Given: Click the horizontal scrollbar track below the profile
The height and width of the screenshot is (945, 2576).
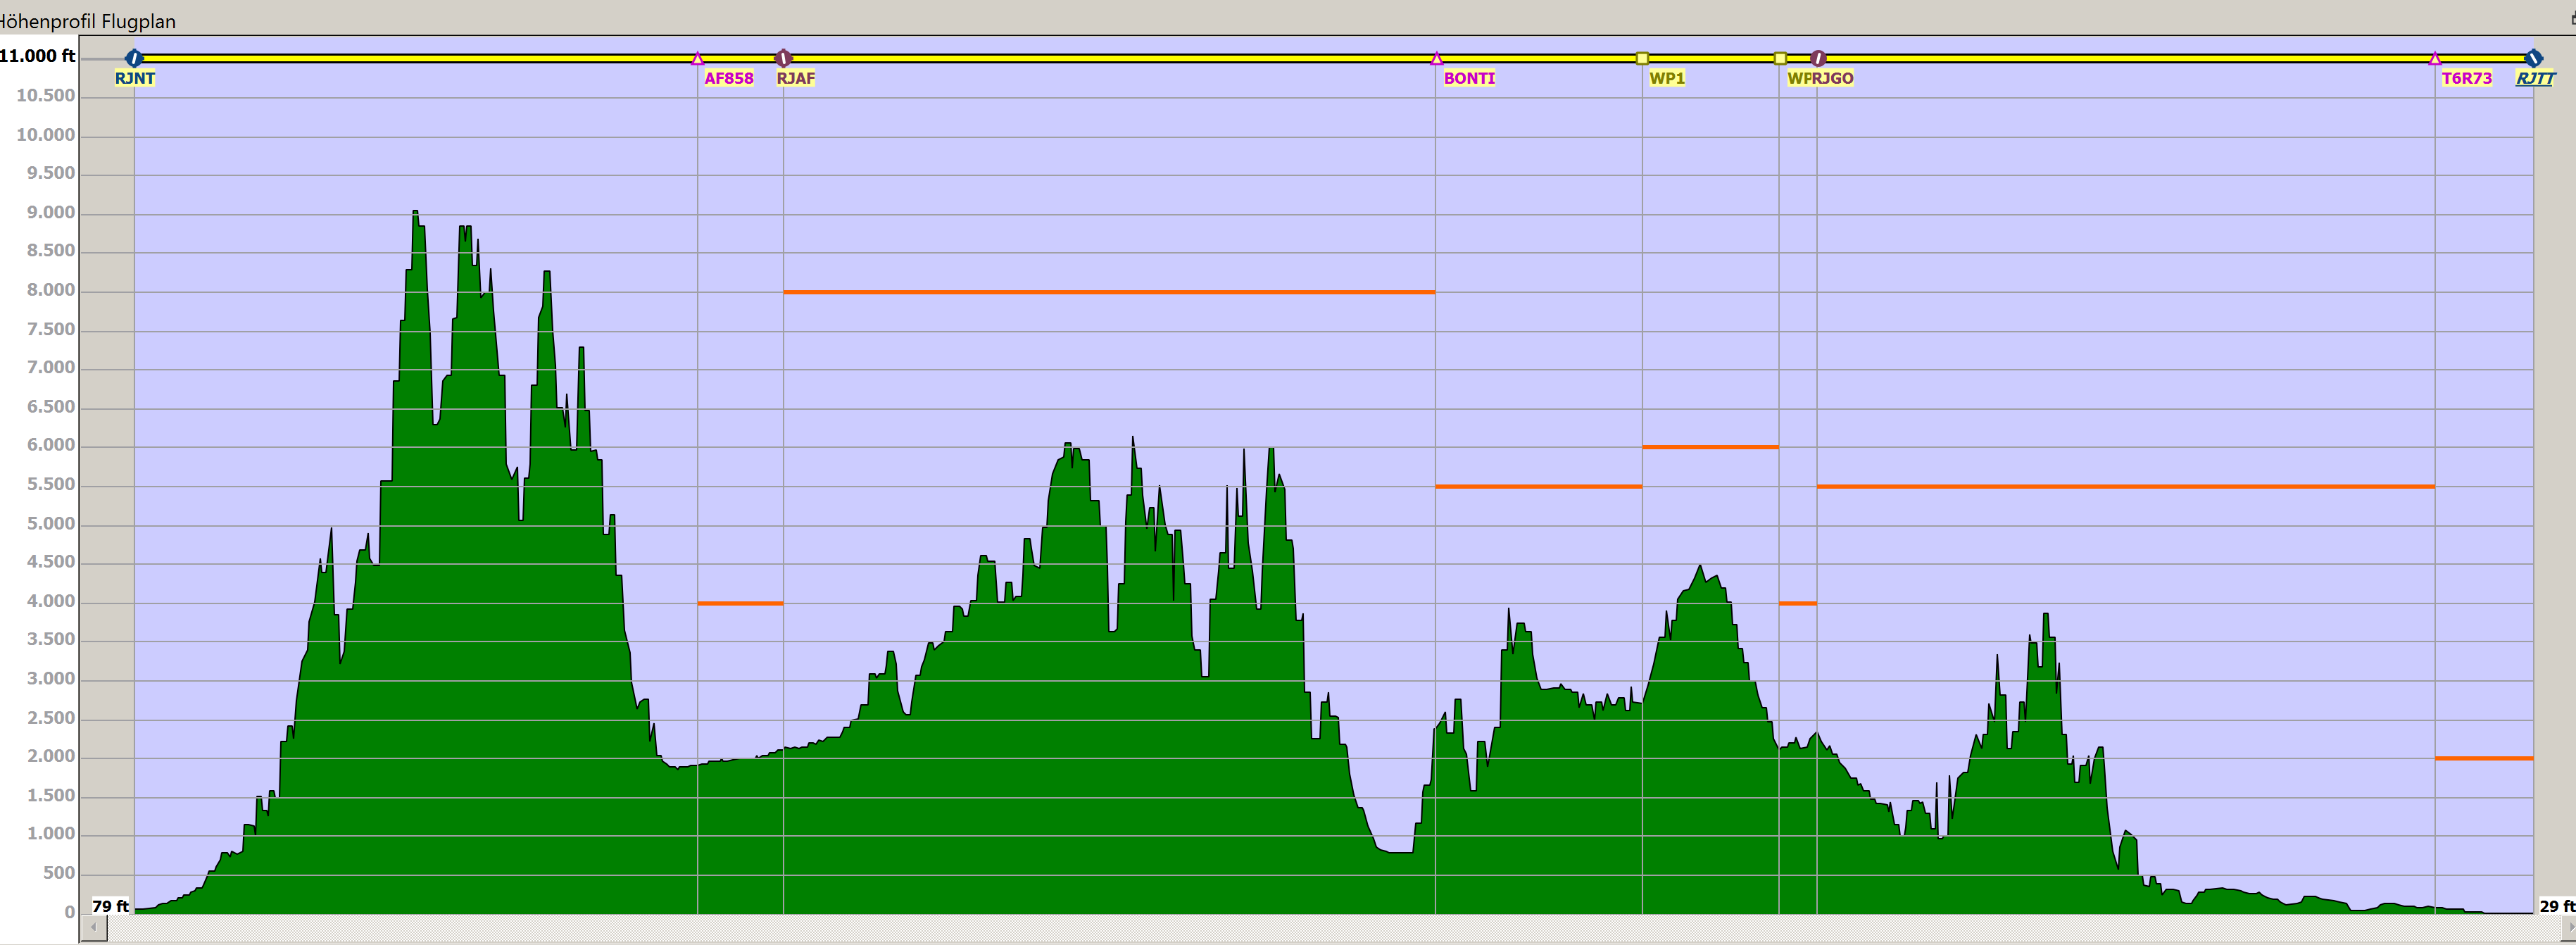Looking at the screenshot, I should [x=1334, y=928].
